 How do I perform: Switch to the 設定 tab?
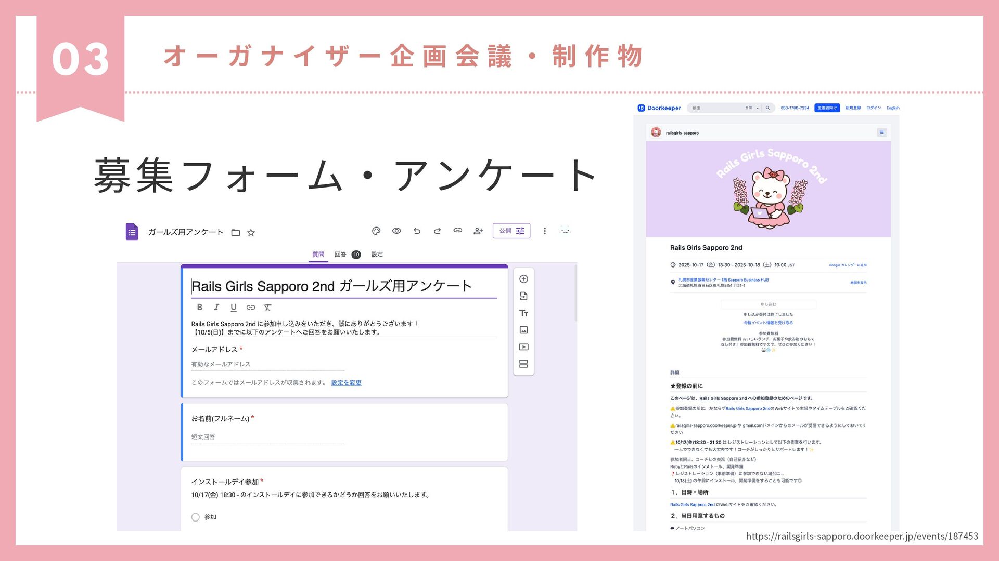tap(377, 255)
